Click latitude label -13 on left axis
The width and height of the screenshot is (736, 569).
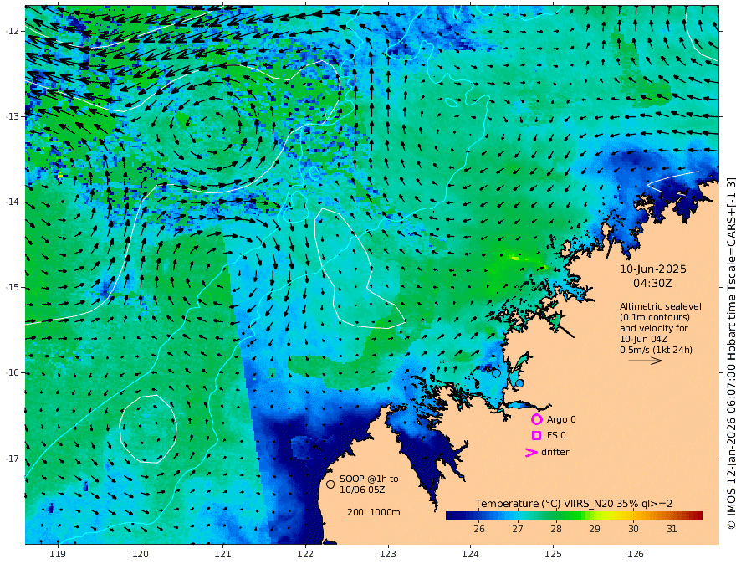tap(13, 116)
